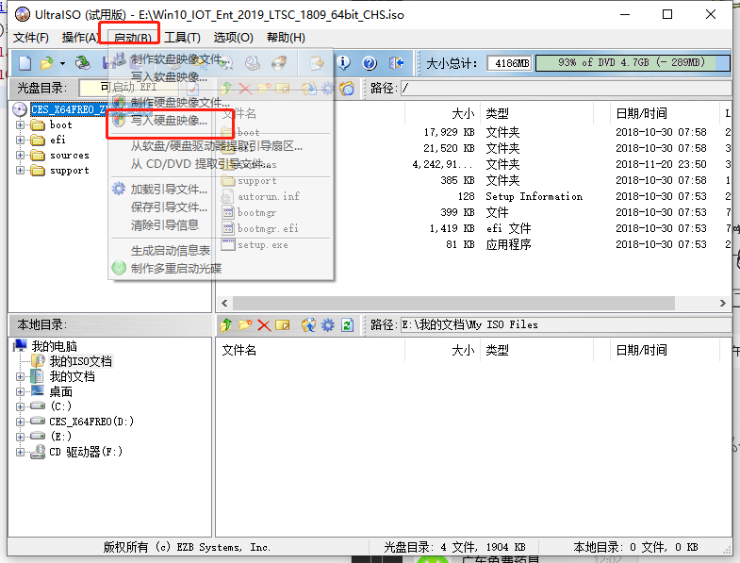Choose 制作软盘映像文件... menu entry
The height and width of the screenshot is (563, 740).
click(221, 59)
